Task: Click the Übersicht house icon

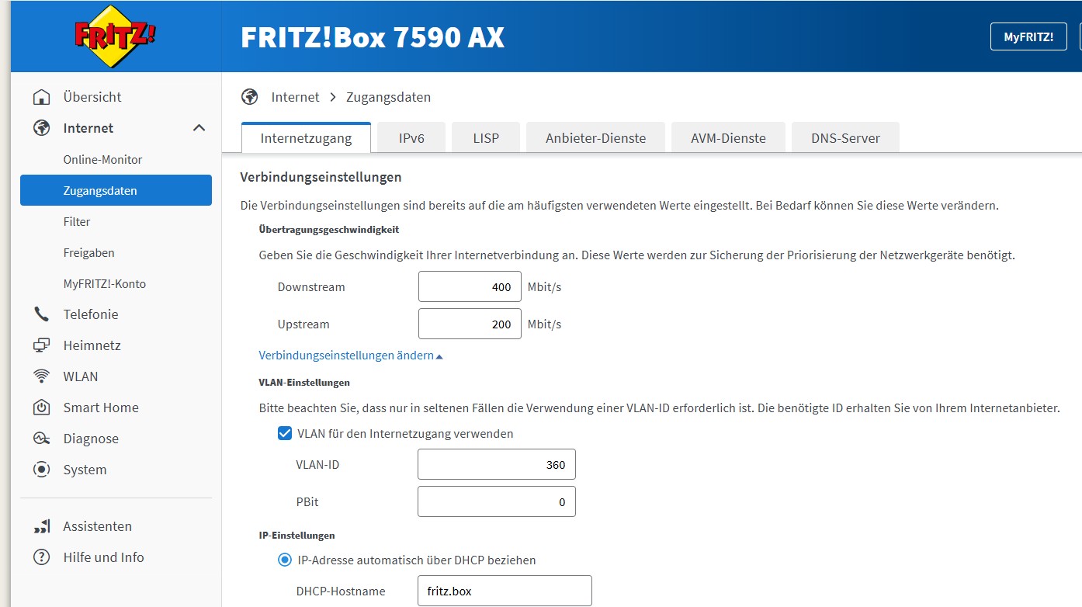Action: [41, 97]
